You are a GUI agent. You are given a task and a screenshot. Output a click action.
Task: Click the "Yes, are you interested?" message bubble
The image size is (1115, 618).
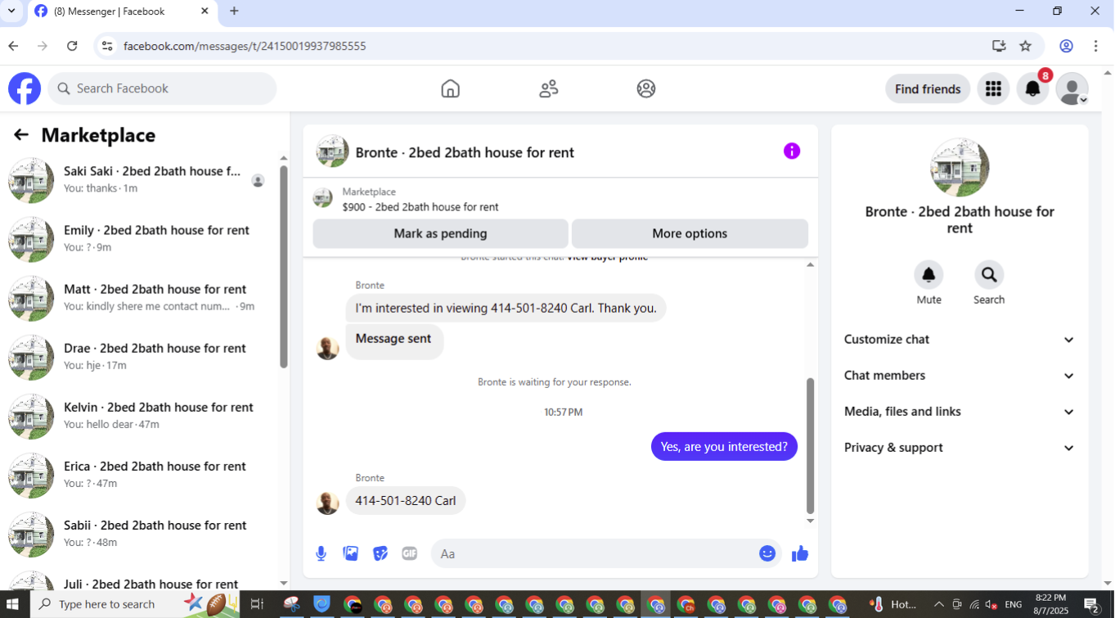click(724, 447)
